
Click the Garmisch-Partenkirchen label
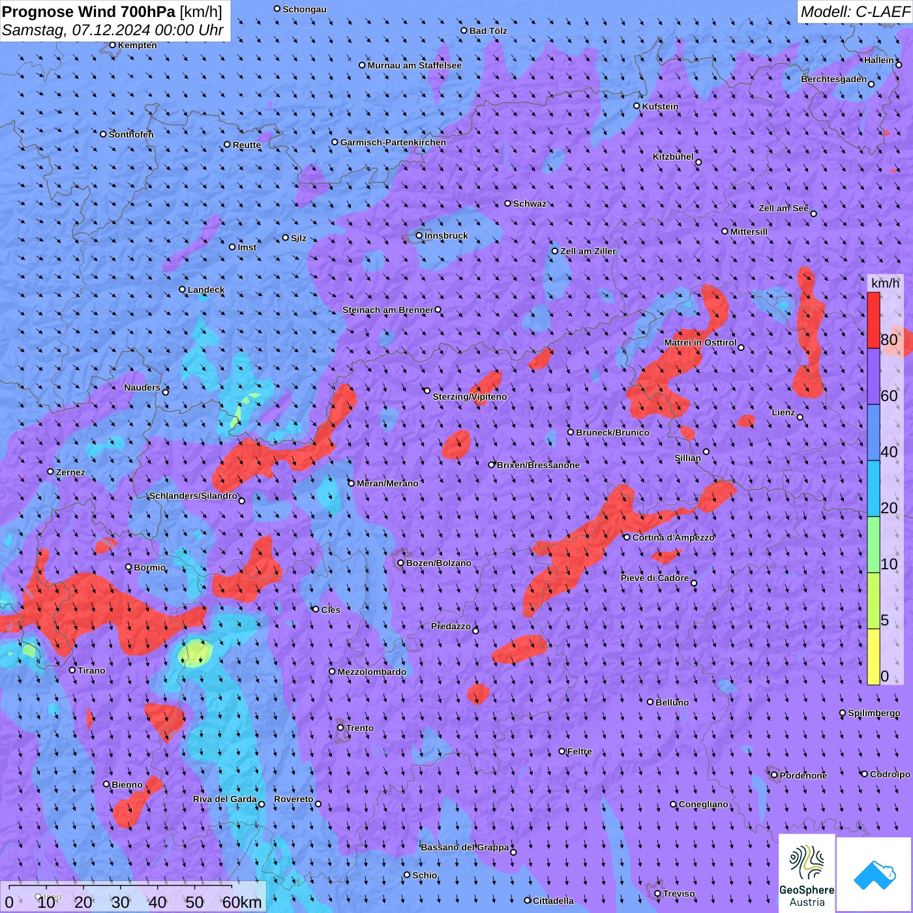(x=393, y=142)
